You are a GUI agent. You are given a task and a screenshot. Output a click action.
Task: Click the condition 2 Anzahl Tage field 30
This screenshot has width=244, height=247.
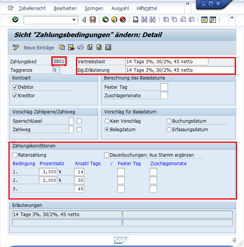click(79, 180)
